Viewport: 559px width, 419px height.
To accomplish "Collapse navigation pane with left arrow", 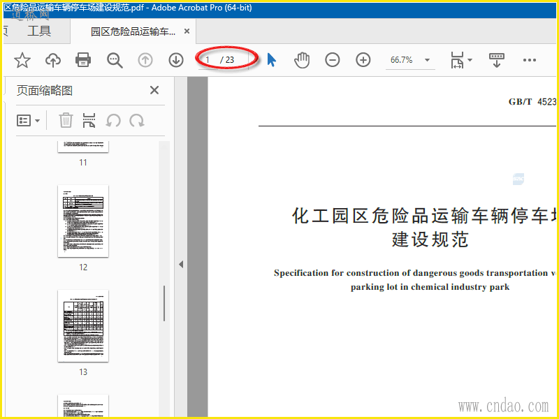I will pyautogui.click(x=181, y=265).
